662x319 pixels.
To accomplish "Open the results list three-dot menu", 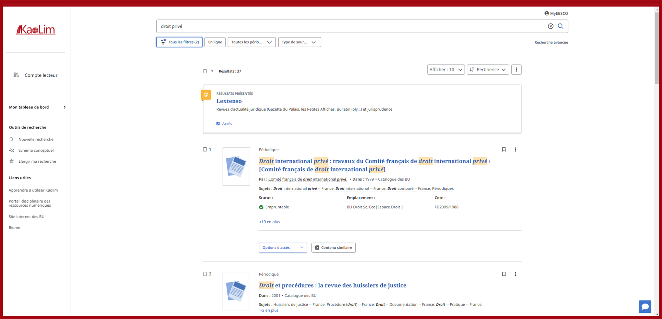I will pyautogui.click(x=516, y=70).
